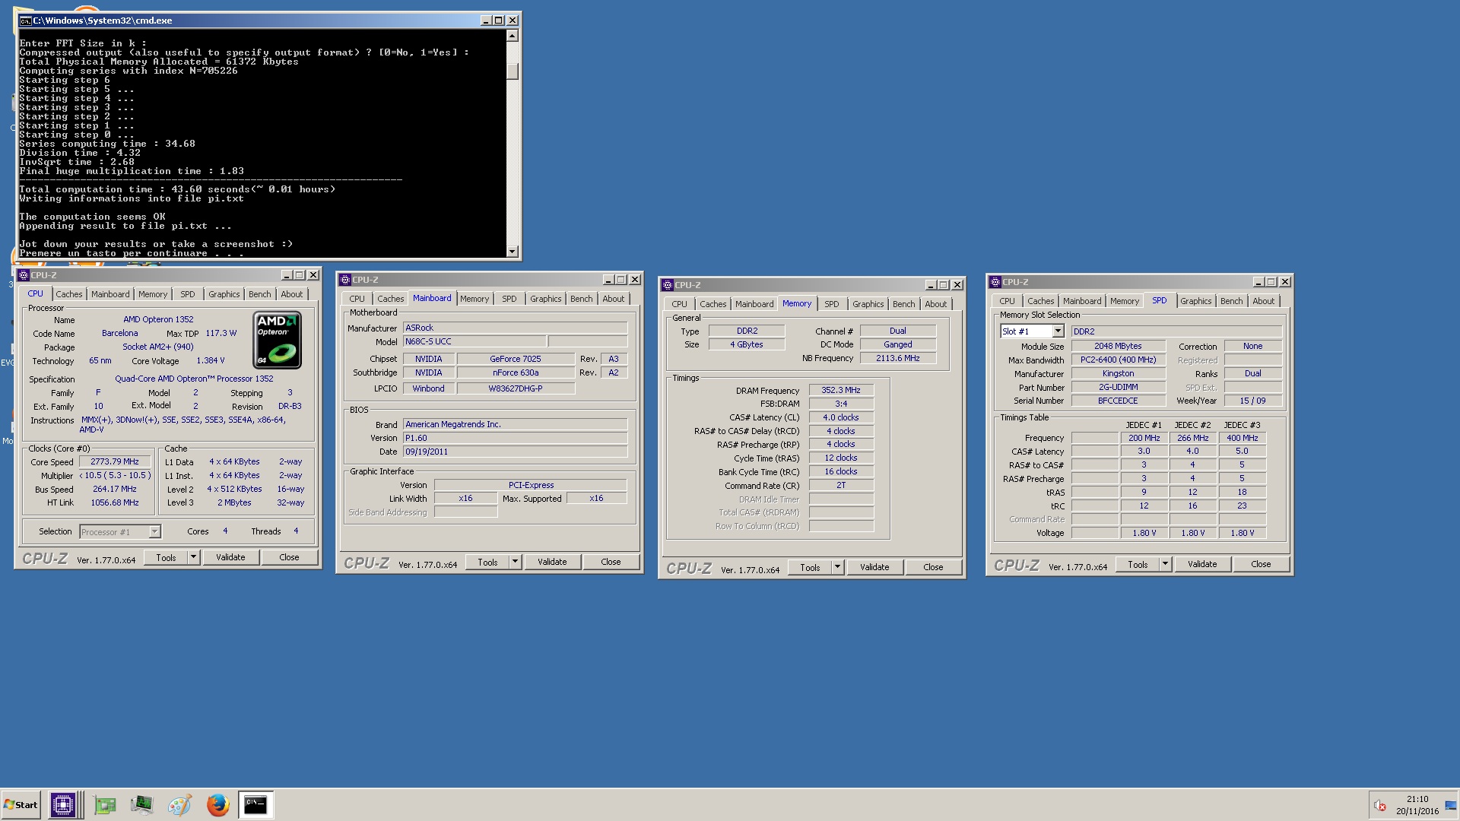Open GPU-Z graphics card icon in taskbar
Image resolution: width=1460 pixels, height=821 pixels.
tap(104, 804)
